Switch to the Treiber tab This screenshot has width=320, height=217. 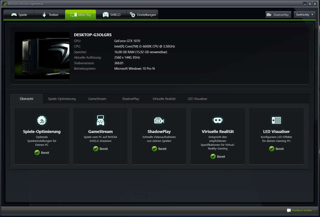pos(50,15)
